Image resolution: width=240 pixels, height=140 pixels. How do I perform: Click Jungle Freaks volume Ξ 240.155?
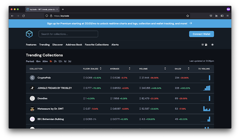pyautogui.click(x=145, y=88)
